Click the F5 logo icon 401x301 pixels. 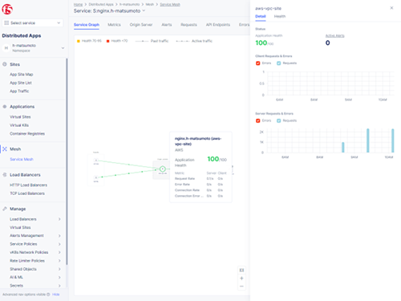(x=7, y=9)
